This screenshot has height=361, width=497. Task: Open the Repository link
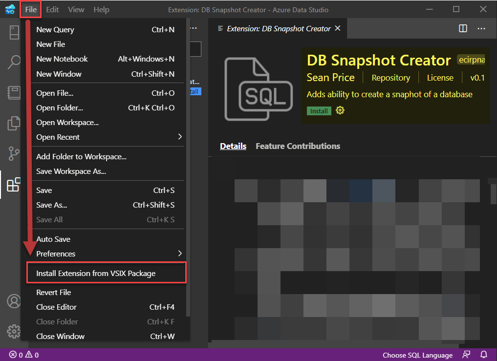tap(390, 78)
